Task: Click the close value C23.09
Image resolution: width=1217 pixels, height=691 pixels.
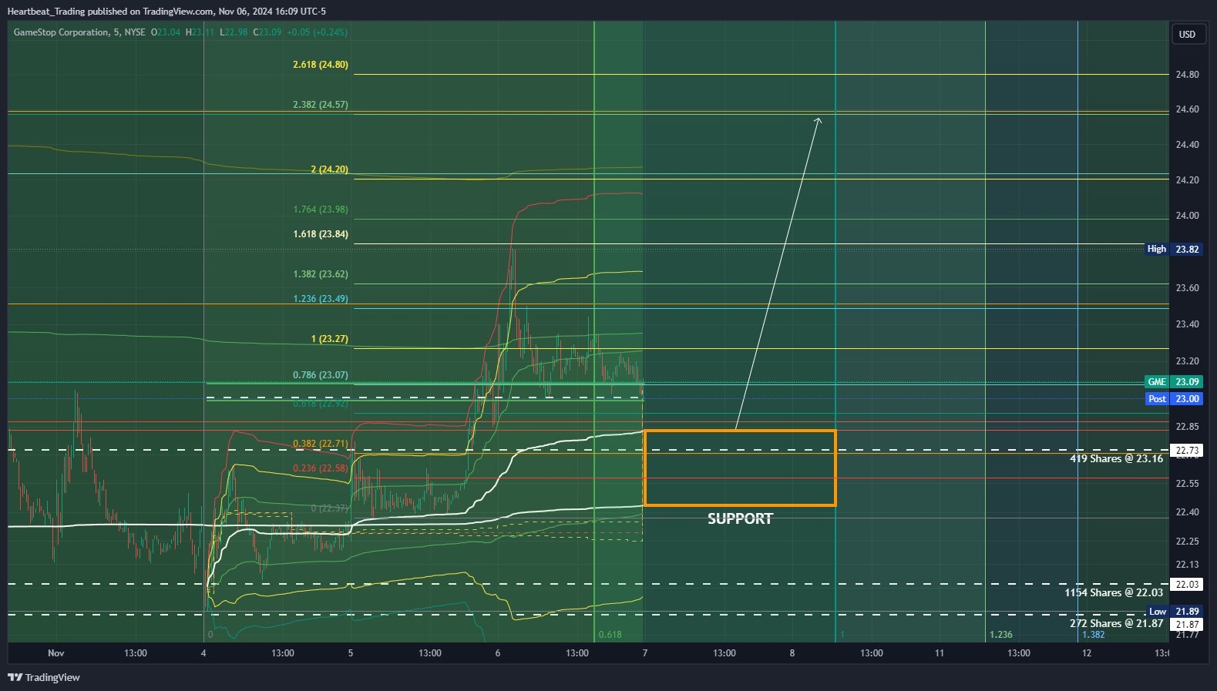Action: point(267,32)
